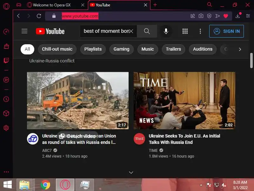Open Ukraine-Russia conflict heading

[52, 61]
